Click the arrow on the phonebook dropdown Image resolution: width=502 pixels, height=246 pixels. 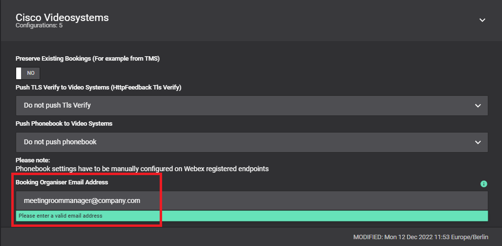coord(478,142)
